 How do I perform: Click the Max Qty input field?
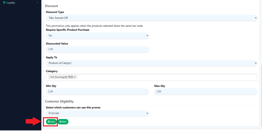[205, 92]
